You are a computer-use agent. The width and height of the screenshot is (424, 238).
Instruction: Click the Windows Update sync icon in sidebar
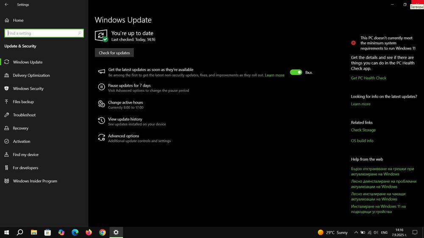tap(7, 62)
